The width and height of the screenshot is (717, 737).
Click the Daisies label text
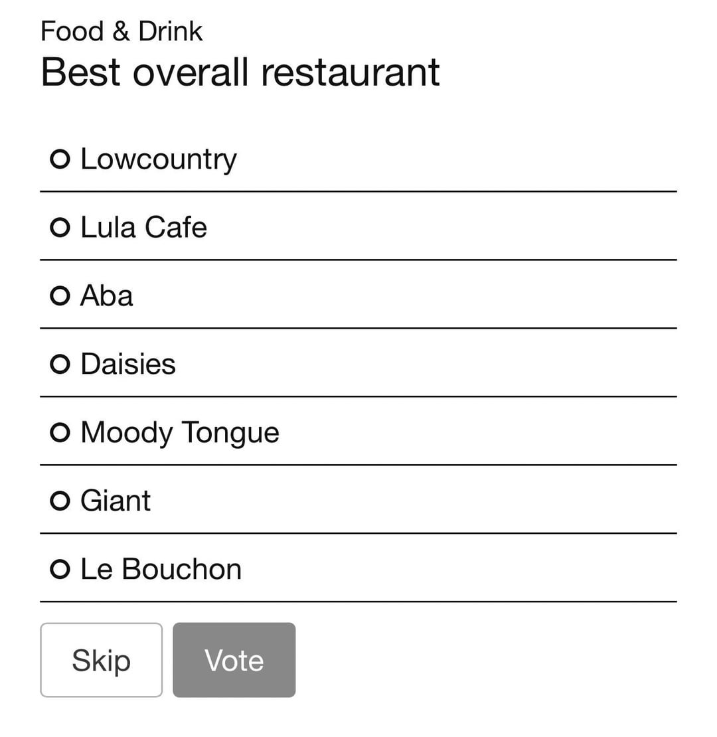128,365
